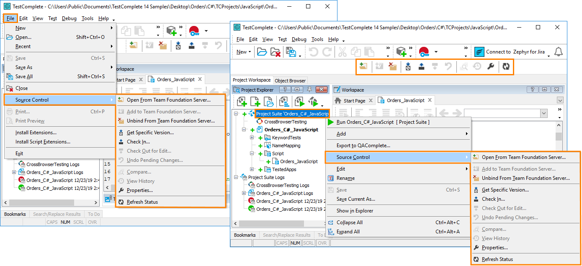Screen dimensions: 582x266
Task: Click Exit in the File menu
Action: click(19, 153)
